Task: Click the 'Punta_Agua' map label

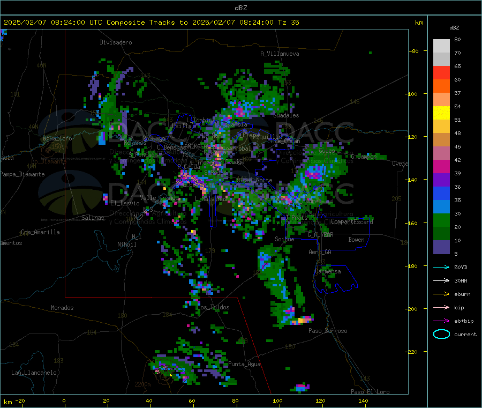Action: 244,364
